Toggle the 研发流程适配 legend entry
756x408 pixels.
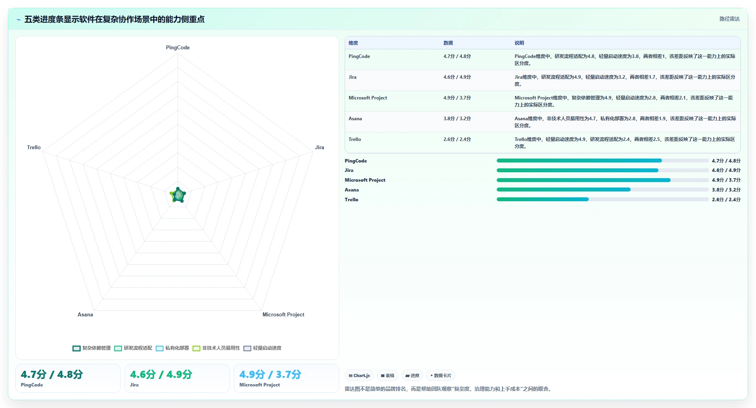[x=133, y=348]
